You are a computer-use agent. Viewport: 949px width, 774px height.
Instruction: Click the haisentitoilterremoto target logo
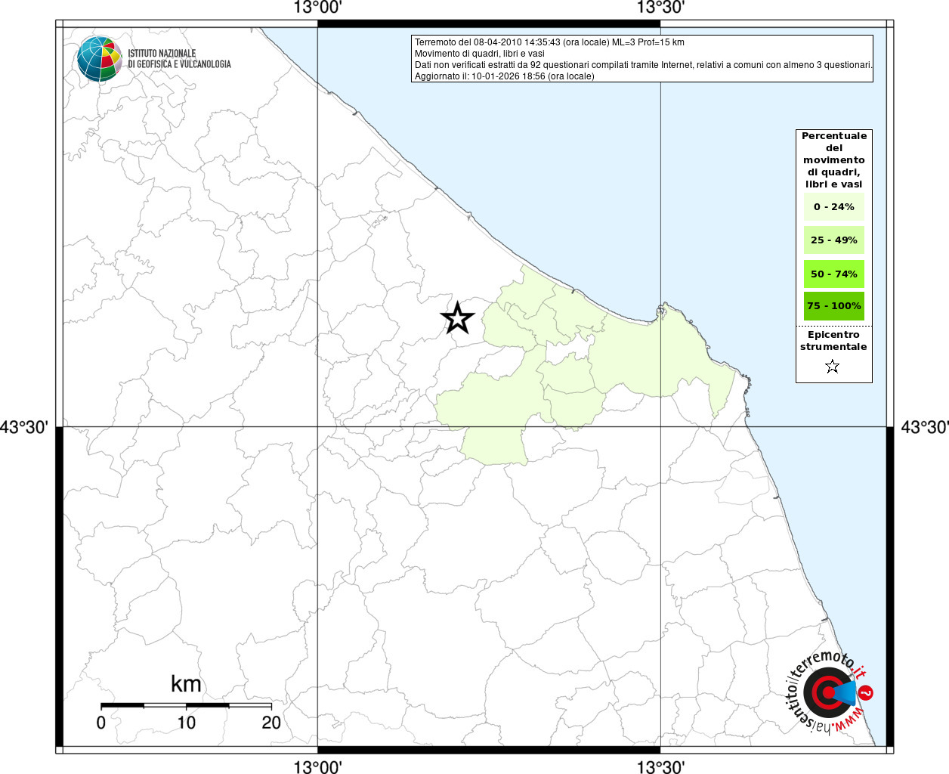click(x=827, y=692)
